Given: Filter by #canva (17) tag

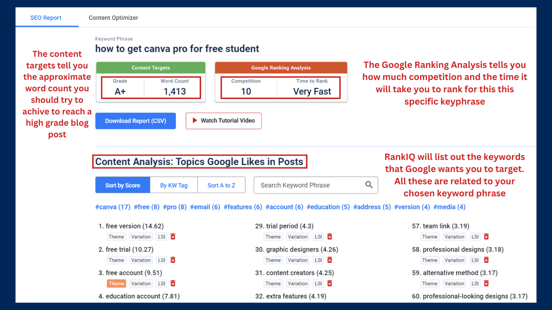Looking at the screenshot, I should pos(113,207).
